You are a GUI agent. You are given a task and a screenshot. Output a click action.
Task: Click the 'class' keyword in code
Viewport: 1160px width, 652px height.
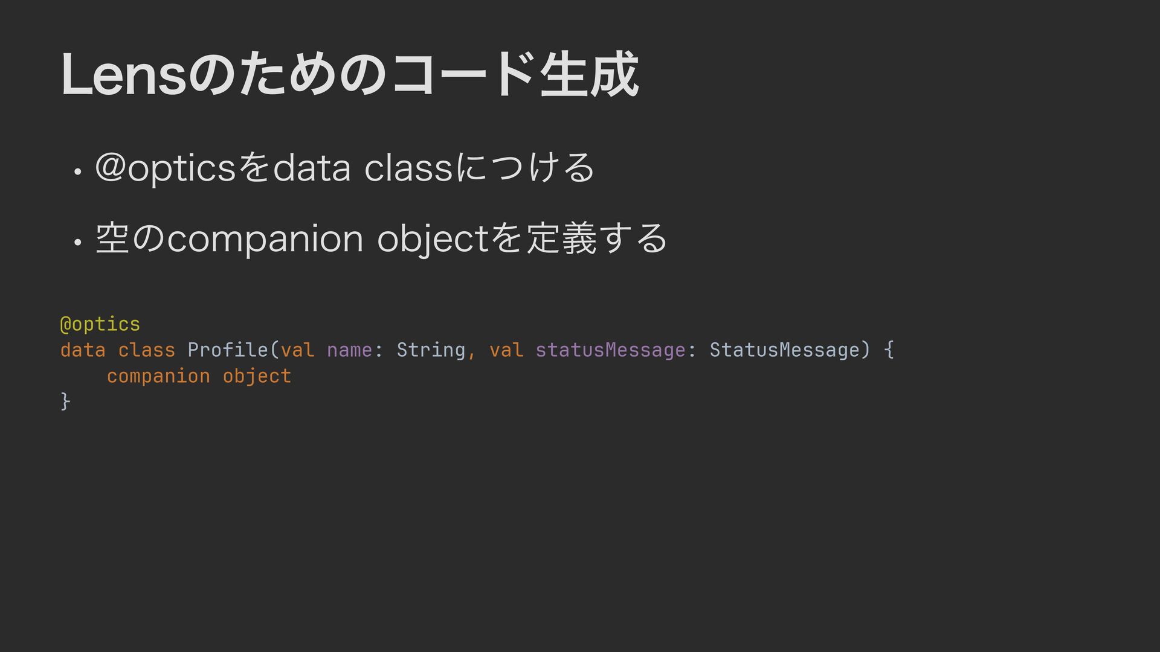(x=147, y=350)
